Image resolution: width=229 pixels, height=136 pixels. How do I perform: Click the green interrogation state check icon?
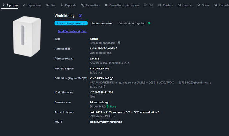click(149, 23)
